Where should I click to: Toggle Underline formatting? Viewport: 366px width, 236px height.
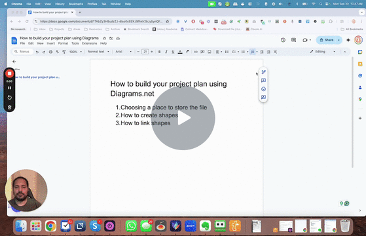pos(173,52)
